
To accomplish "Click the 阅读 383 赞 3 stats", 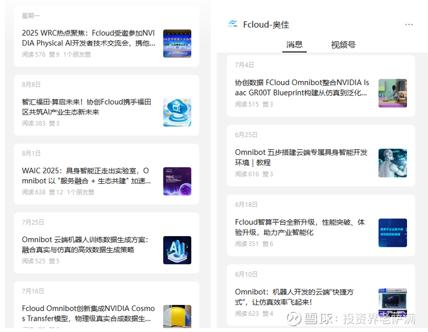I will point(41,123).
